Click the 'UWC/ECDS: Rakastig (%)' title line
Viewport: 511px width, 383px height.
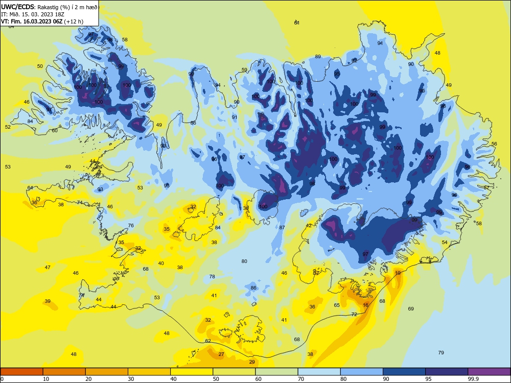pos(49,7)
